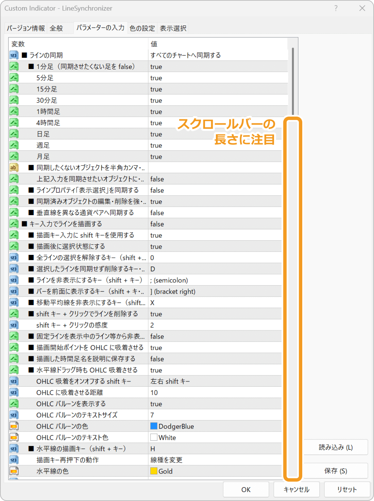Screen dimensions: 374x501
Task: Switch to the 表示選択 tab
Action: click(173, 28)
